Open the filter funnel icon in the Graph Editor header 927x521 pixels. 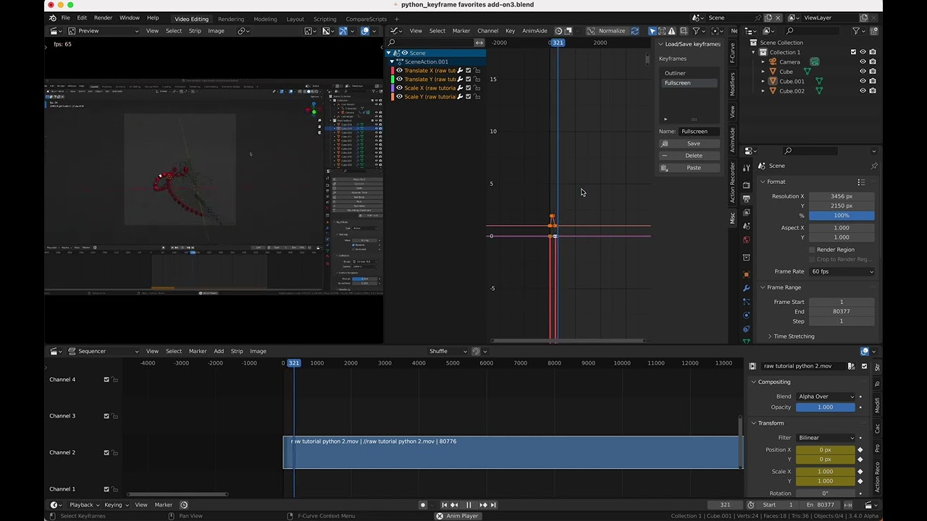click(x=697, y=30)
